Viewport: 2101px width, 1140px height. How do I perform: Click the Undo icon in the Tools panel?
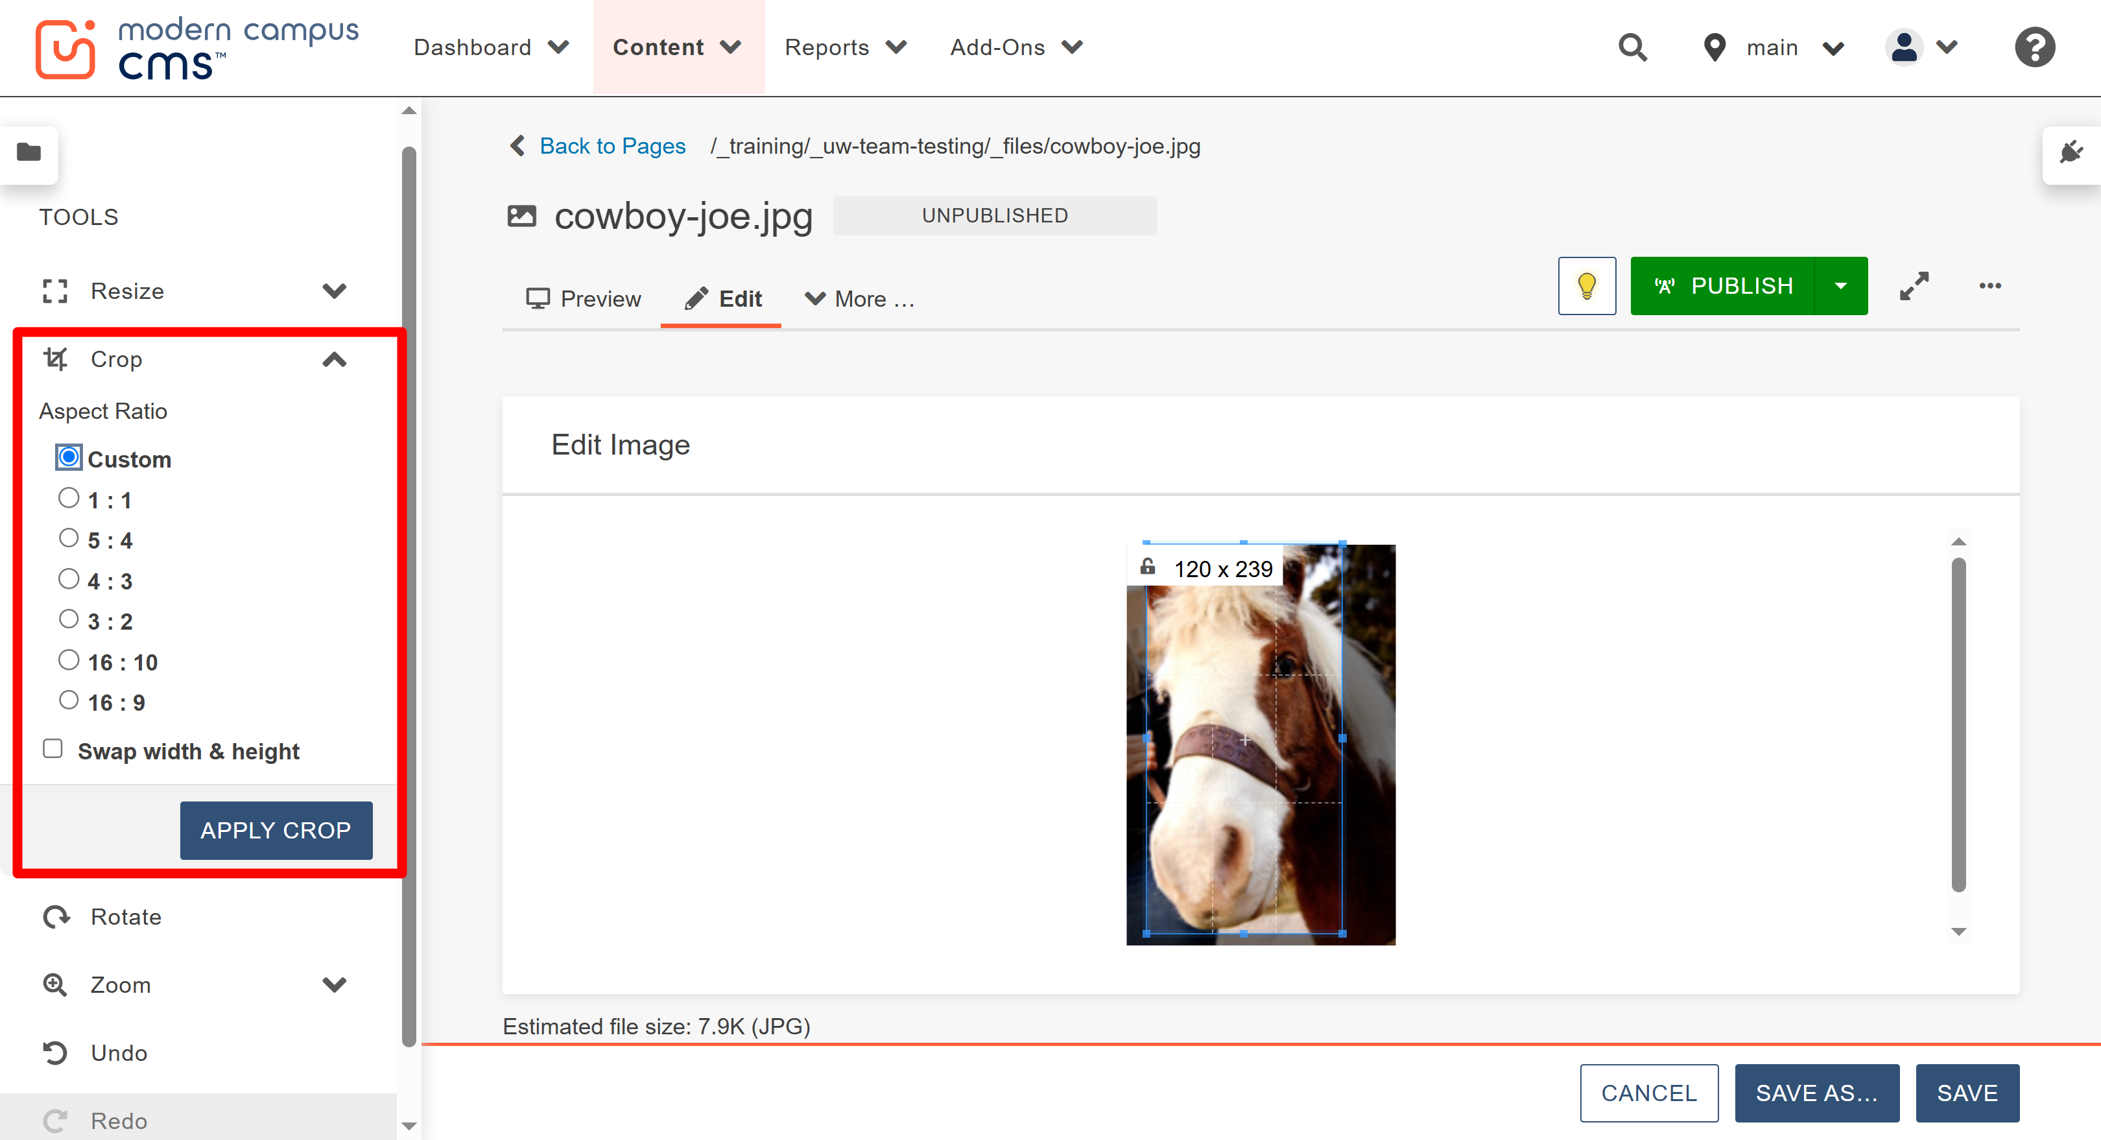pos(56,1052)
